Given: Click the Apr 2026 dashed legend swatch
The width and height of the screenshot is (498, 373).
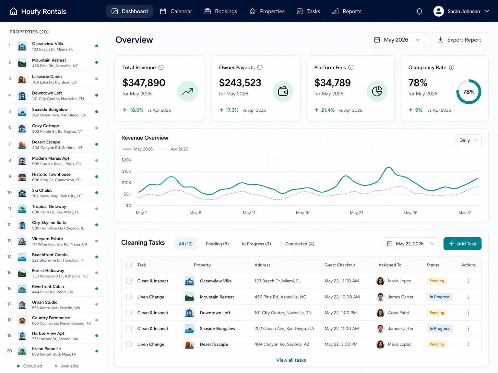Looking at the screenshot, I should coord(164,149).
